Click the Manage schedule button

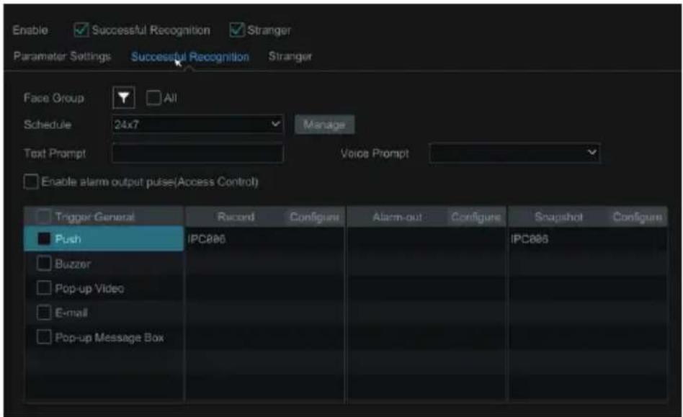(x=324, y=125)
